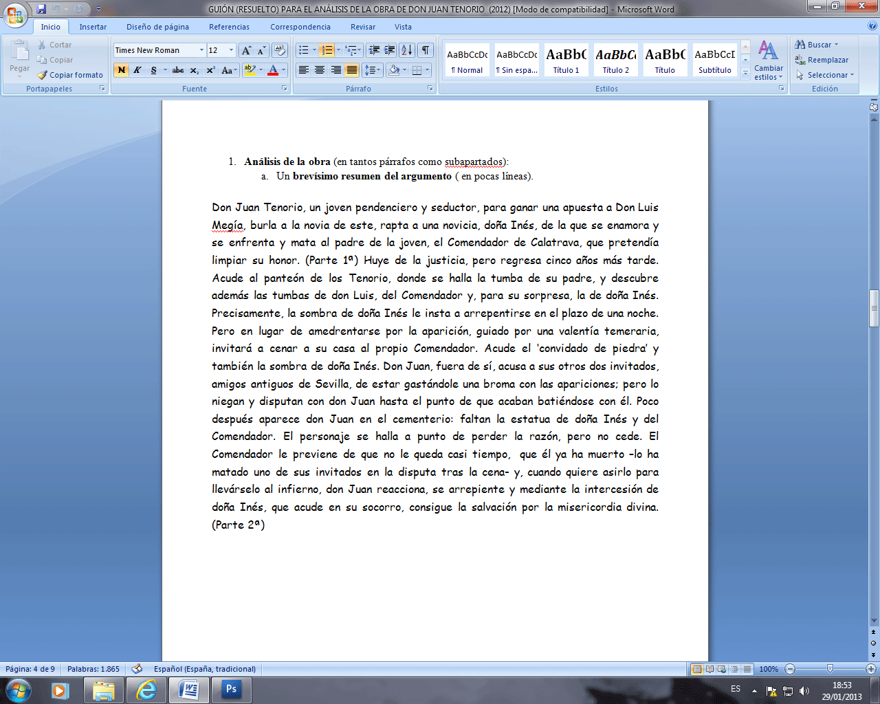Open Vista tab
The image size is (880, 704).
tap(404, 27)
